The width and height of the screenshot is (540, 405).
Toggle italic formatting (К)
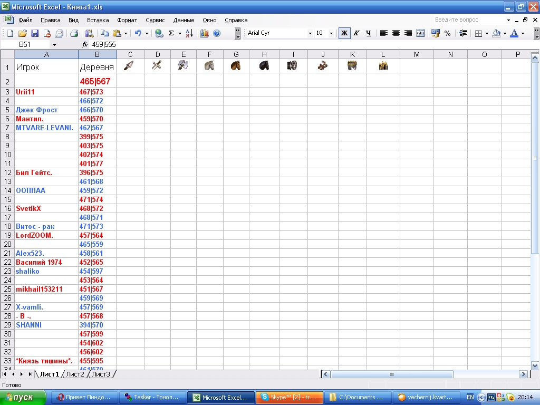(x=356, y=33)
